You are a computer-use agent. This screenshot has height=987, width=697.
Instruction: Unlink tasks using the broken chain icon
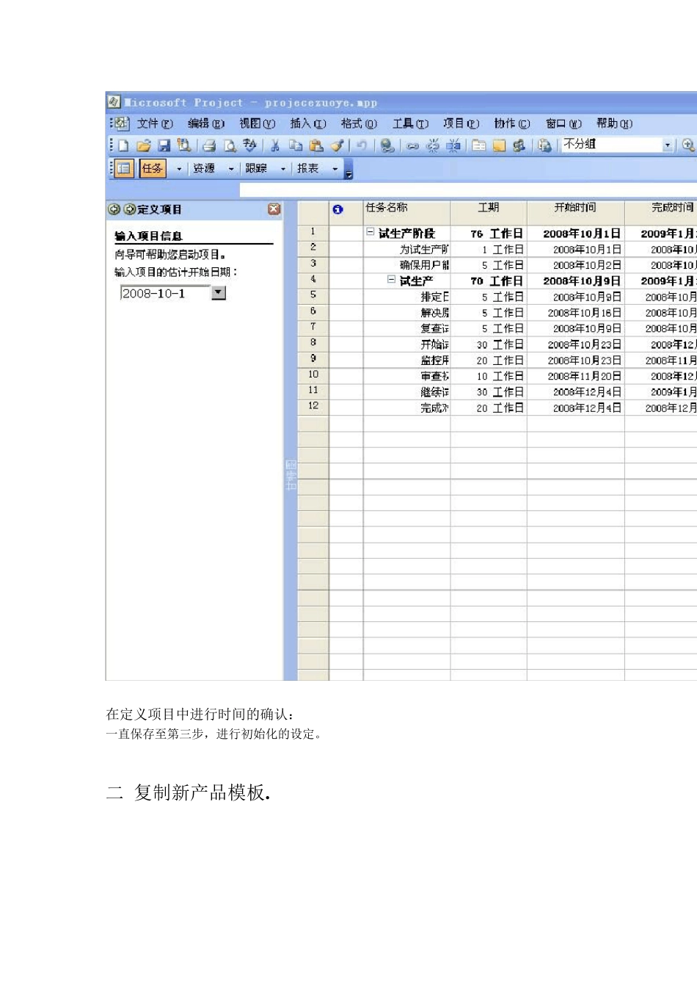coord(433,145)
